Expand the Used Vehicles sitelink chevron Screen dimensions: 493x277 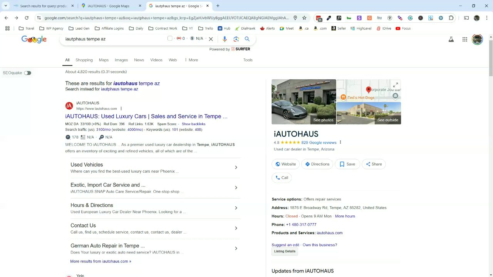[236, 167]
